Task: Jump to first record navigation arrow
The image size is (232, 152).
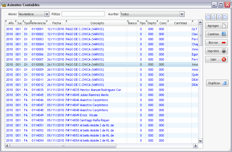Action: pos(208,17)
